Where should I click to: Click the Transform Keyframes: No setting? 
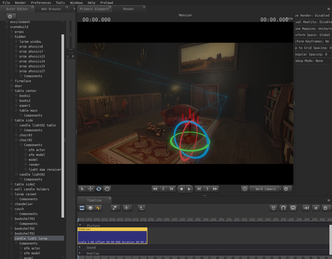pyautogui.click(x=314, y=41)
